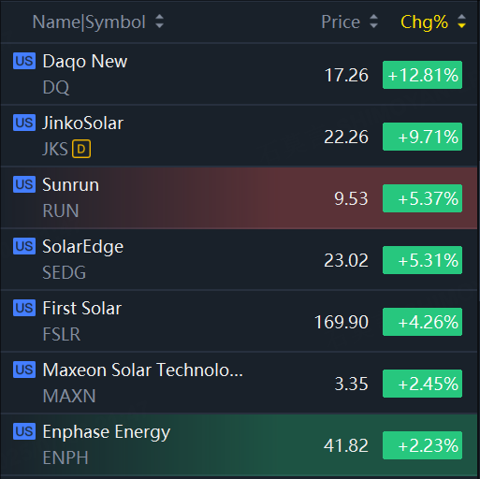480x479 pixels.
Task: Open the Maxeon Solar Technolo... stock row
Action: coord(240,383)
